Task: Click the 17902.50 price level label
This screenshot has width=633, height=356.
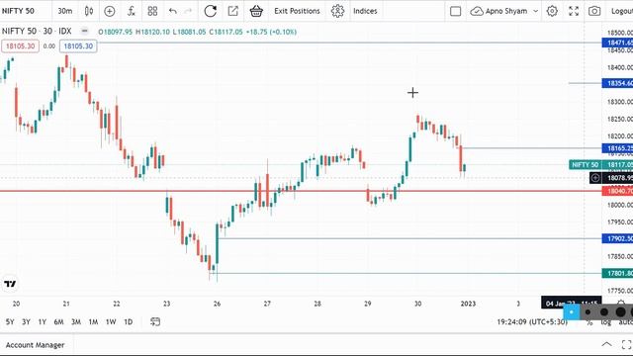Action: (x=617, y=238)
